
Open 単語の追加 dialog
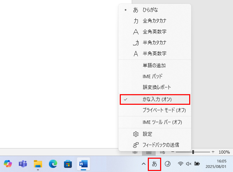(x=155, y=66)
